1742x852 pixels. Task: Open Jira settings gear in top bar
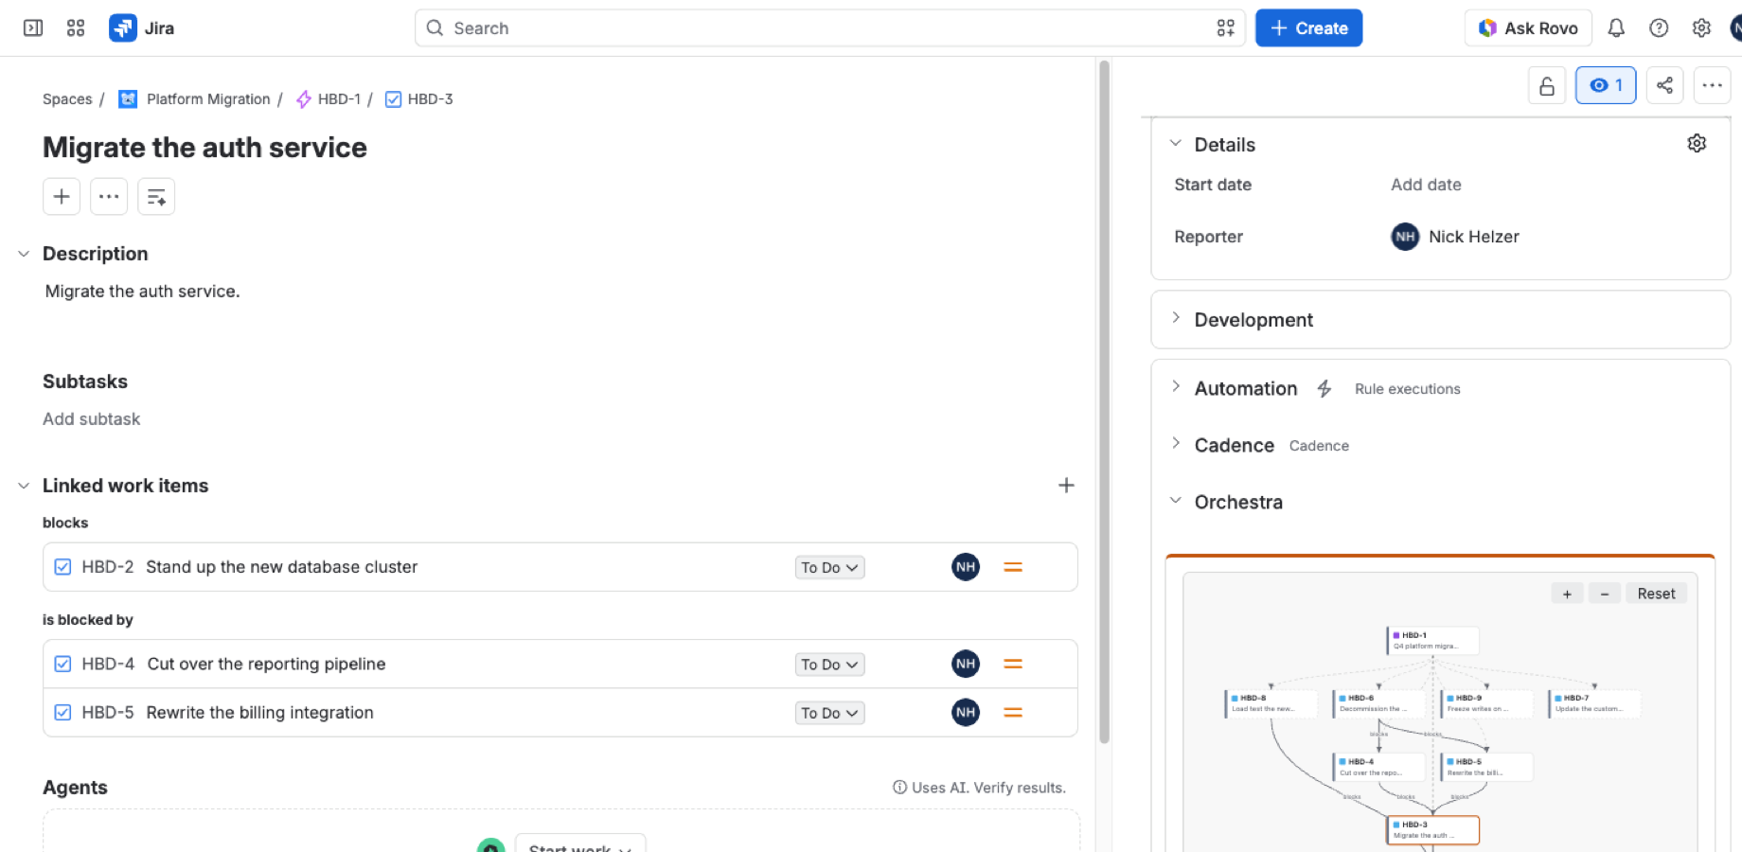[1701, 28]
